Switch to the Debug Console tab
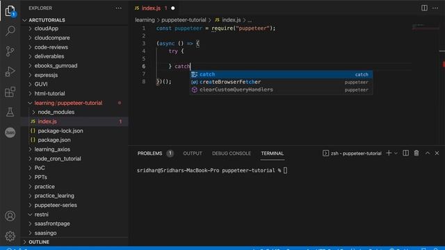The width and height of the screenshot is (445, 250). tap(232, 153)
